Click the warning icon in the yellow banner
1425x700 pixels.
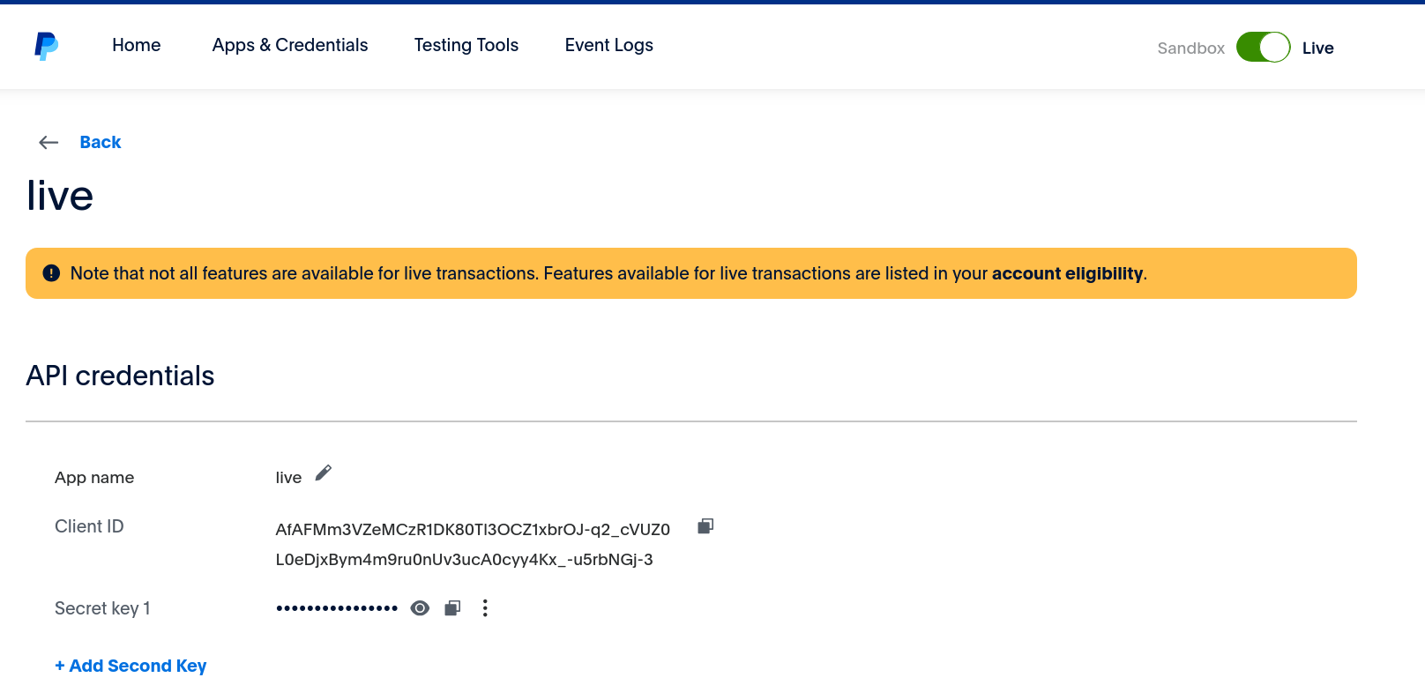click(52, 273)
